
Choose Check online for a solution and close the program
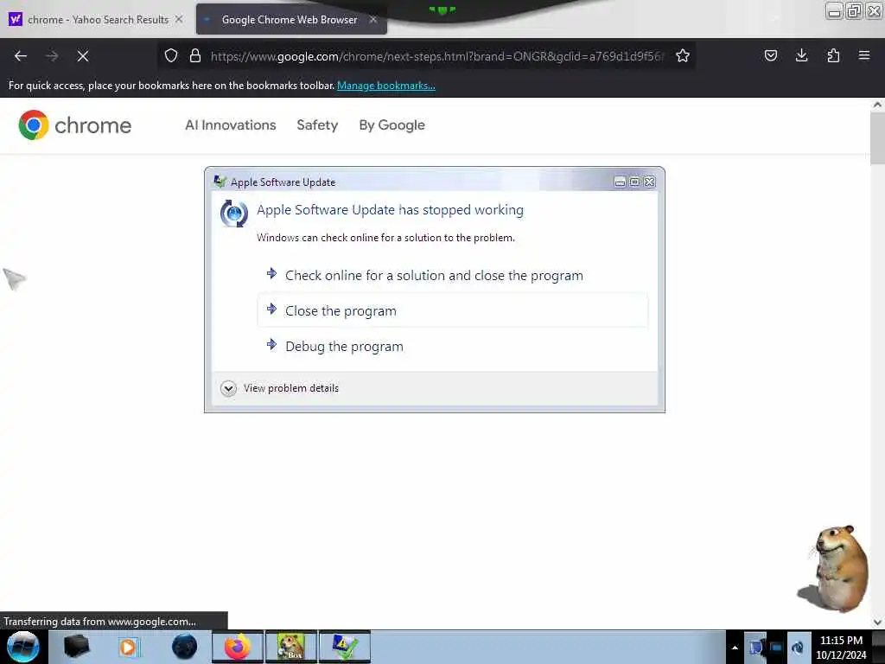point(453,276)
